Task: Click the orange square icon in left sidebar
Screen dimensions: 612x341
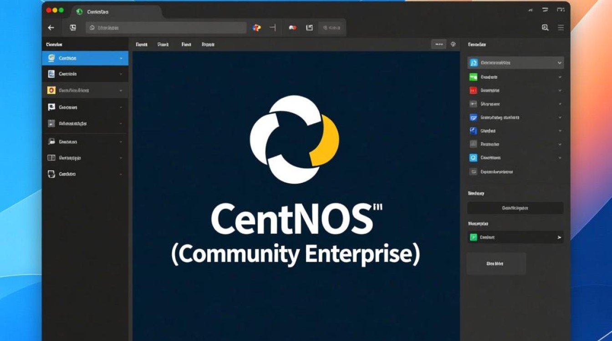Action: [x=51, y=90]
